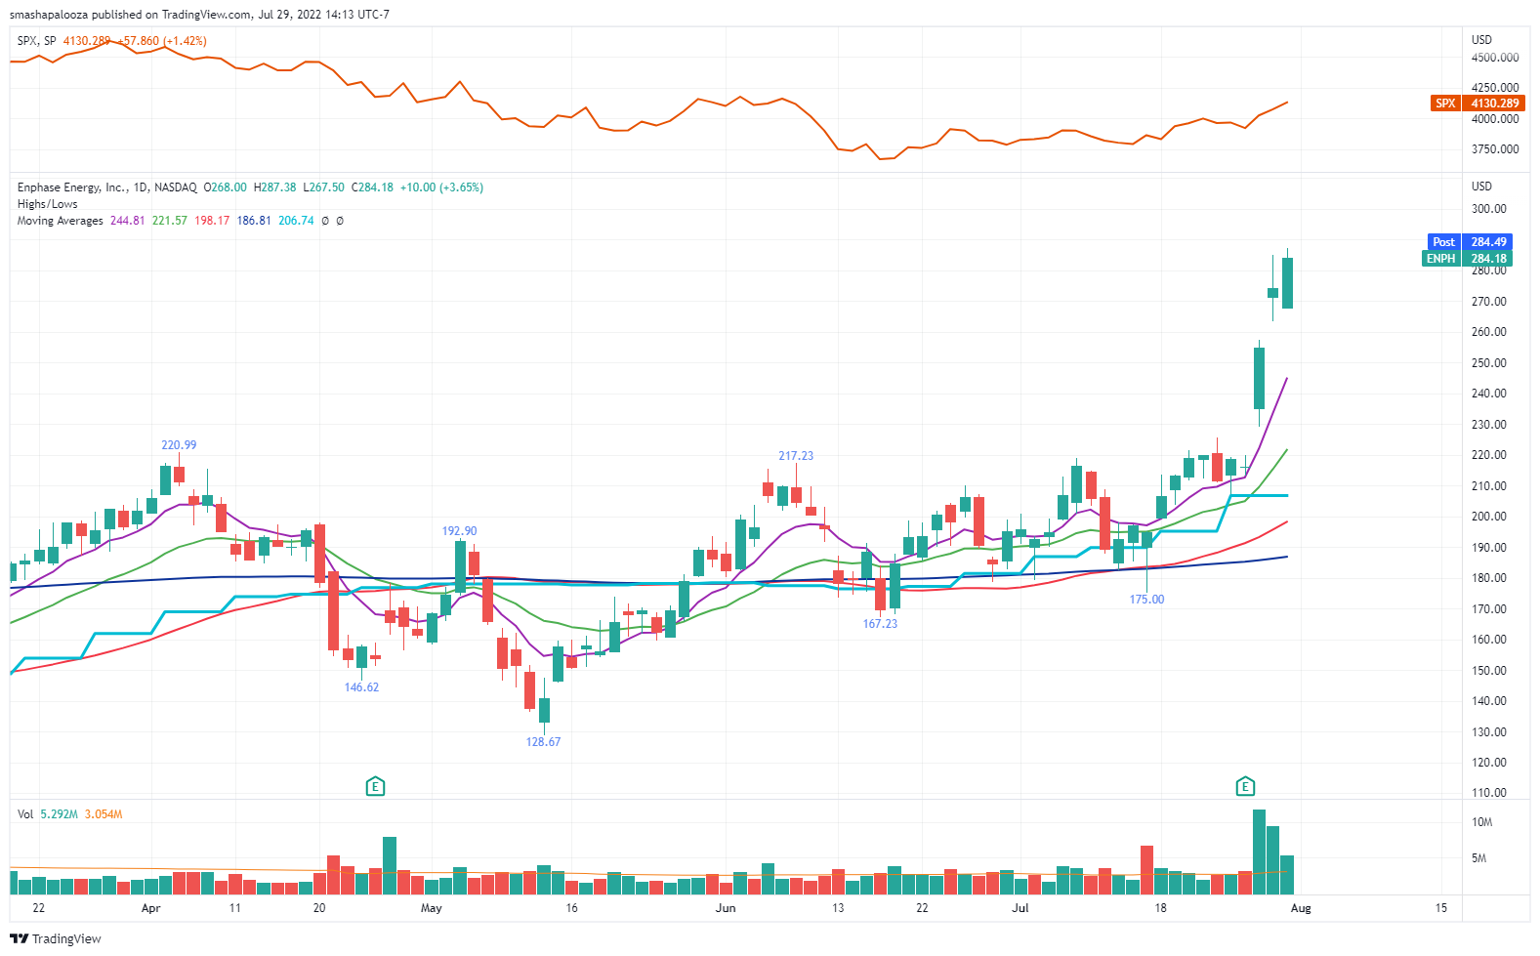This screenshot has height=956, width=1540.
Task: Click the SPX value 4130.289 in the legend
Action: (87, 41)
